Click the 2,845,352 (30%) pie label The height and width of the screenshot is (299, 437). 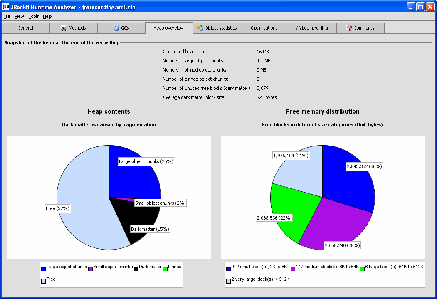tap(364, 166)
